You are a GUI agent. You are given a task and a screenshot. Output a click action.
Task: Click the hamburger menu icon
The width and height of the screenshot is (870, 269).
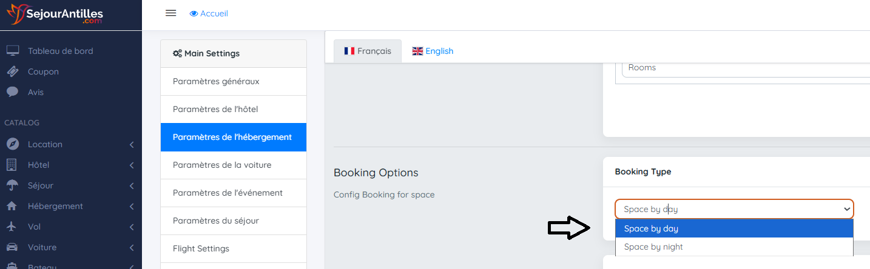170,13
